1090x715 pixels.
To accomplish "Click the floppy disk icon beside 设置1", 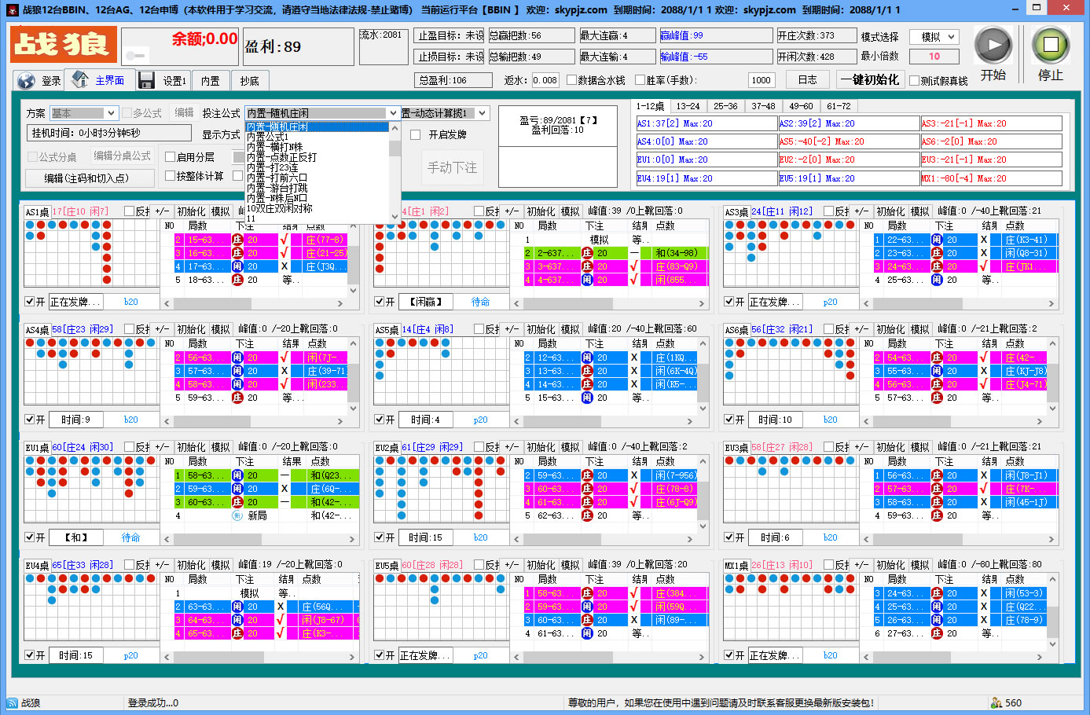I will coord(146,80).
